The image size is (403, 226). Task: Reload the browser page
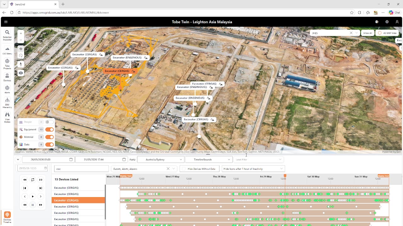pos(12,13)
